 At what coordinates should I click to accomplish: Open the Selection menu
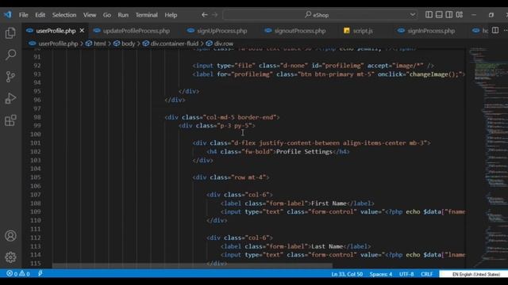tap(64, 15)
